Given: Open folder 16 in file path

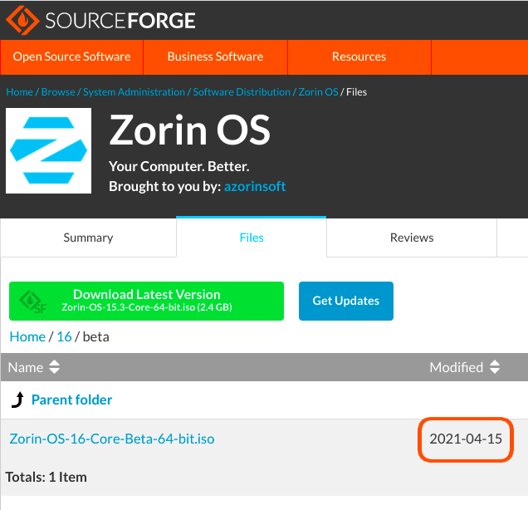Looking at the screenshot, I should pyautogui.click(x=64, y=336).
